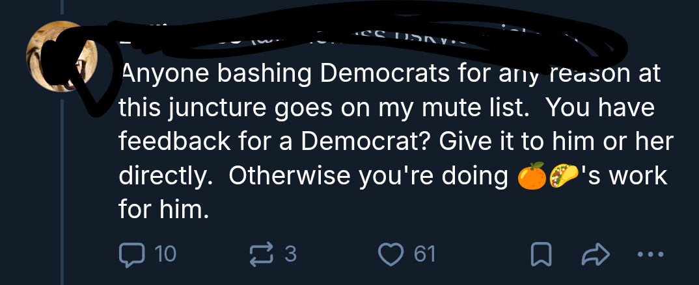This screenshot has height=285, width=699.
Task: Bookmark this post
Action: 541,254
